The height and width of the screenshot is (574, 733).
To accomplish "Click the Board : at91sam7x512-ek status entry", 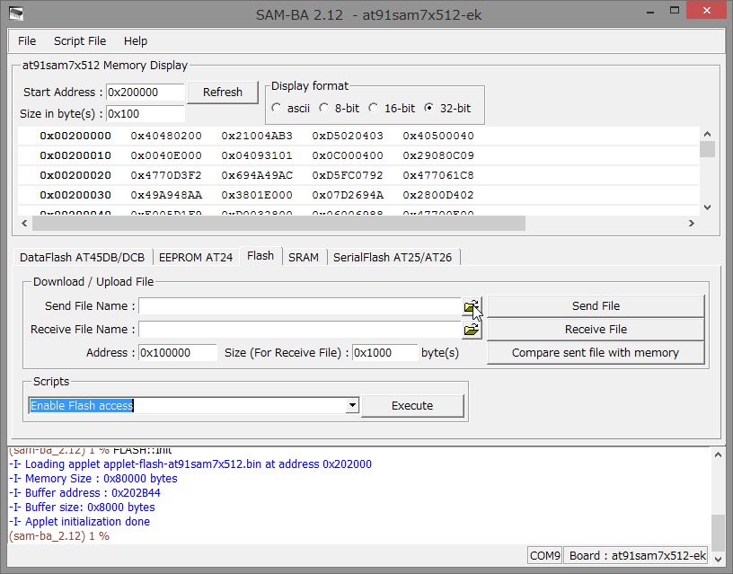I will click(638, 556).
